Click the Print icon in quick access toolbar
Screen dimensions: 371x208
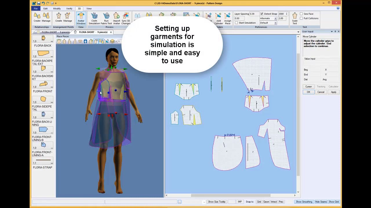point(52,3)
